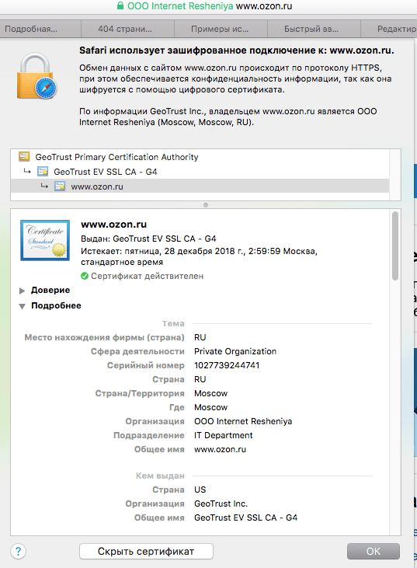
Task: Click Скрыть сертификат button
Action: [x=146, y=552]
